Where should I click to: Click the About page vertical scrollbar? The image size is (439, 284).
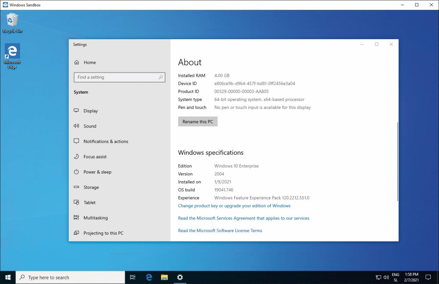[x=397, y=162]
